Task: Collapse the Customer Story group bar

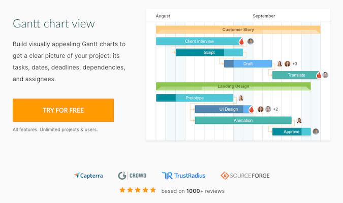Action: pos(238,29)
